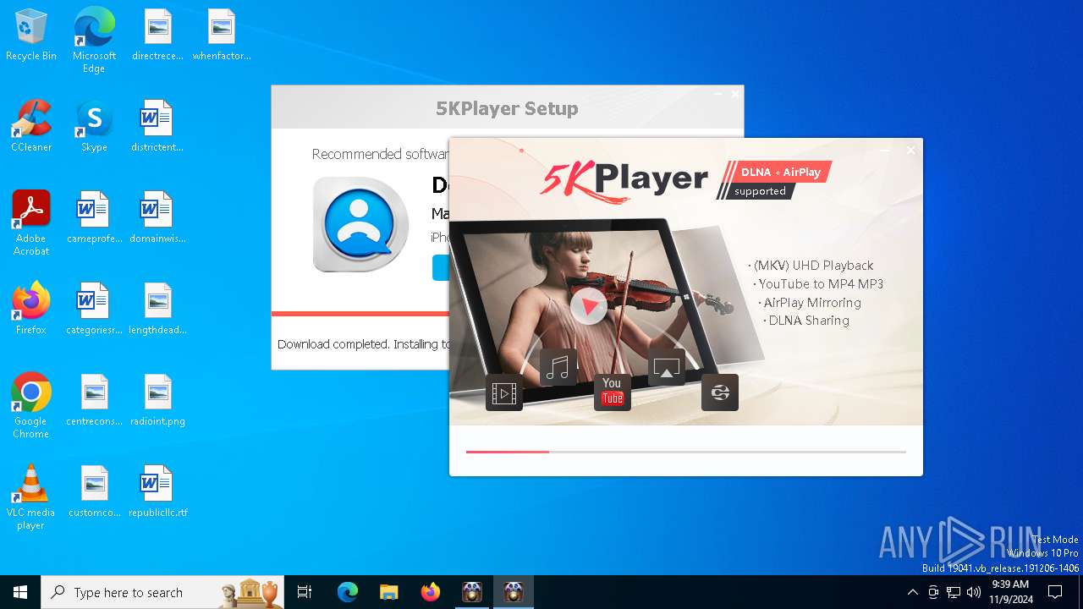Open Task View from the taskbar
1083x609 pixels.
(305, 592)
